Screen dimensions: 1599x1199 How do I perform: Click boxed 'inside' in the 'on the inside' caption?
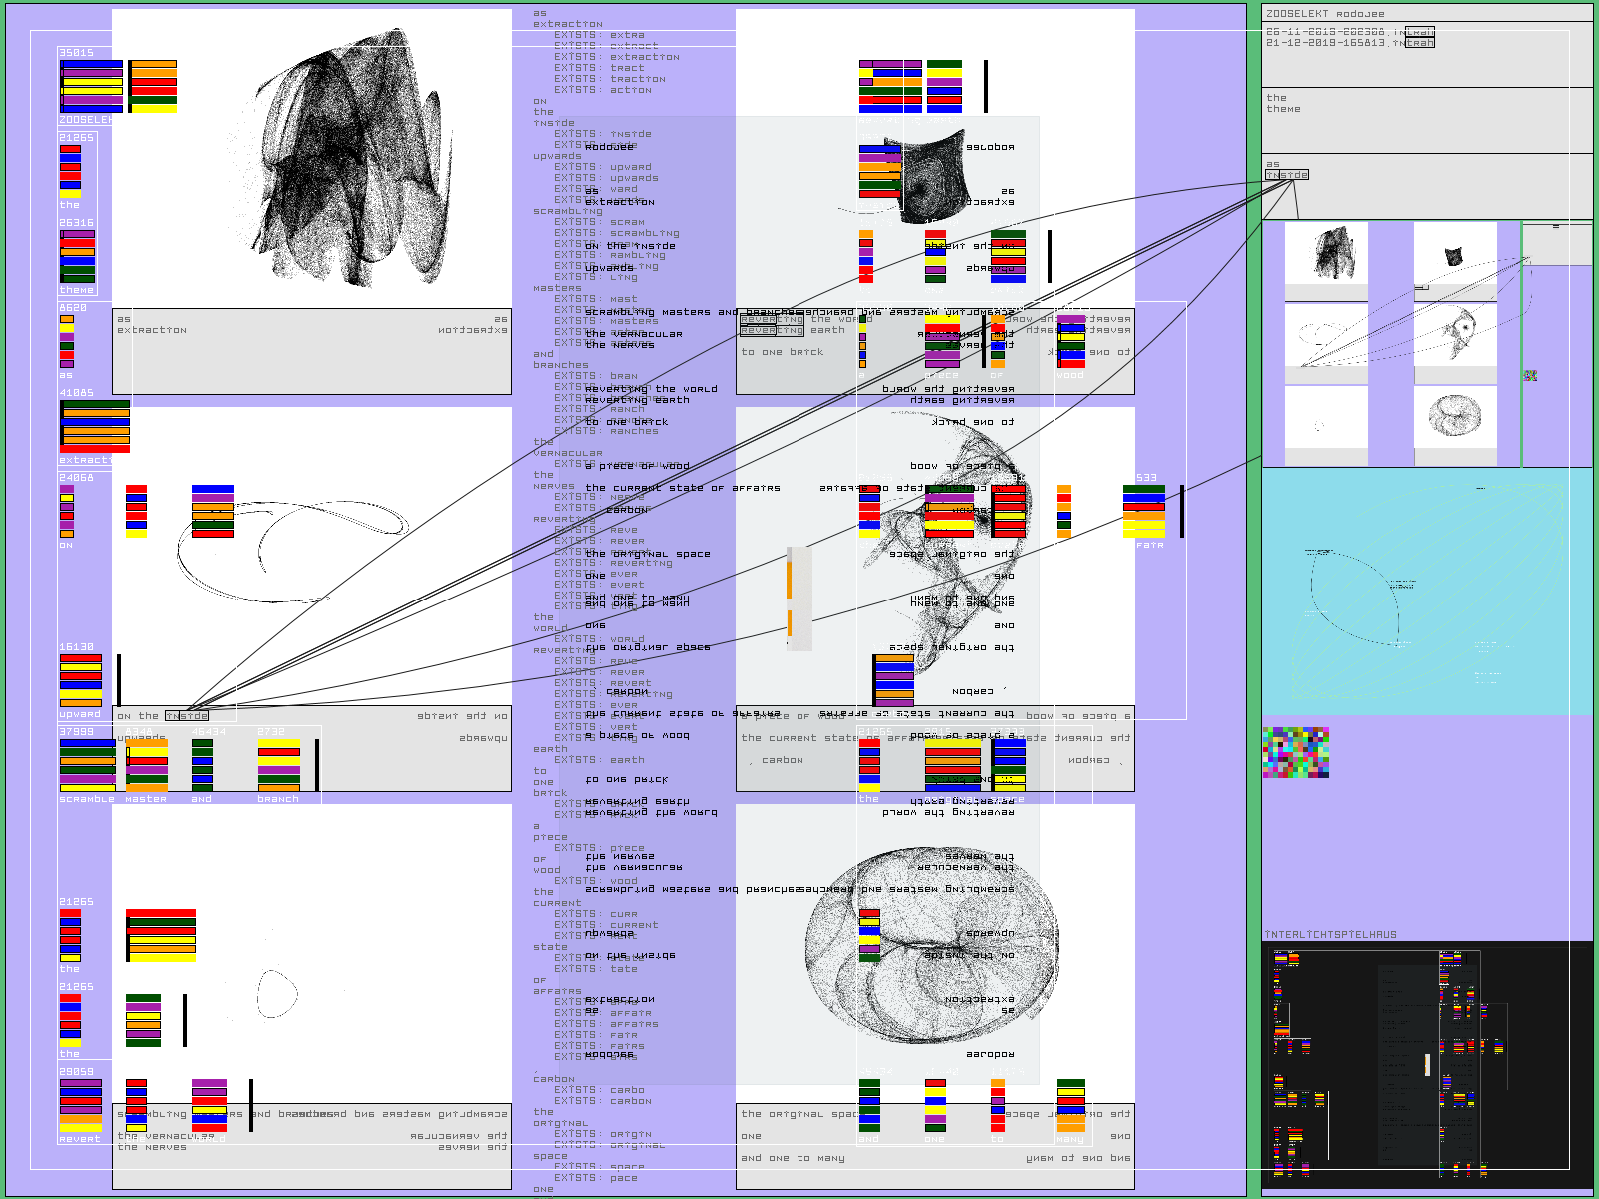[x=187, y=716]
